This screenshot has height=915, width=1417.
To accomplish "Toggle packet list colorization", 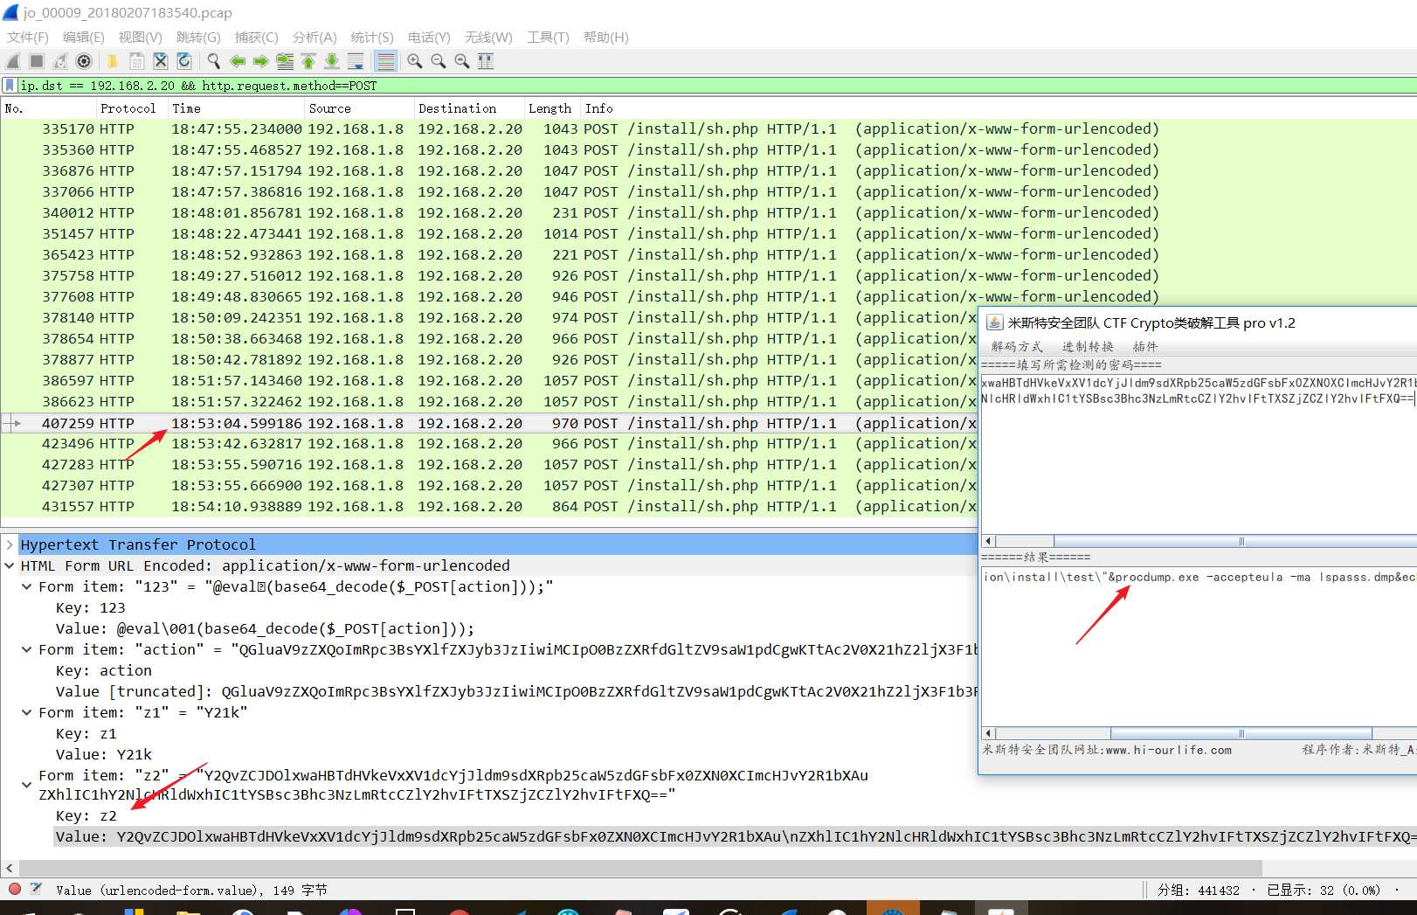I will 385,61.
